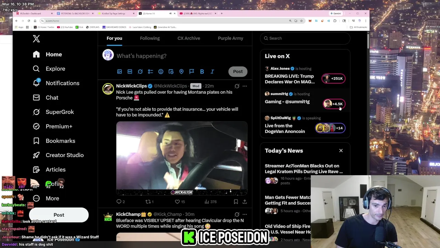This screenshot has width=440, height=248.
Task: Open options menu on KickChamp post
Action: (x=245, y=214)
